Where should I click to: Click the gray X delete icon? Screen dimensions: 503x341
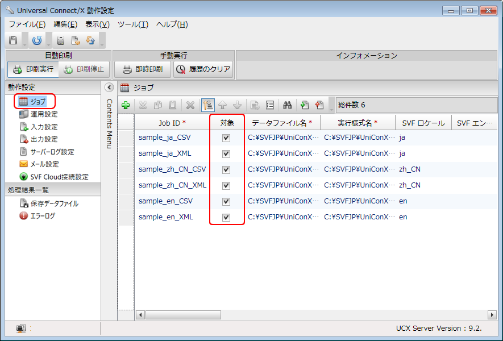[190, 105]
